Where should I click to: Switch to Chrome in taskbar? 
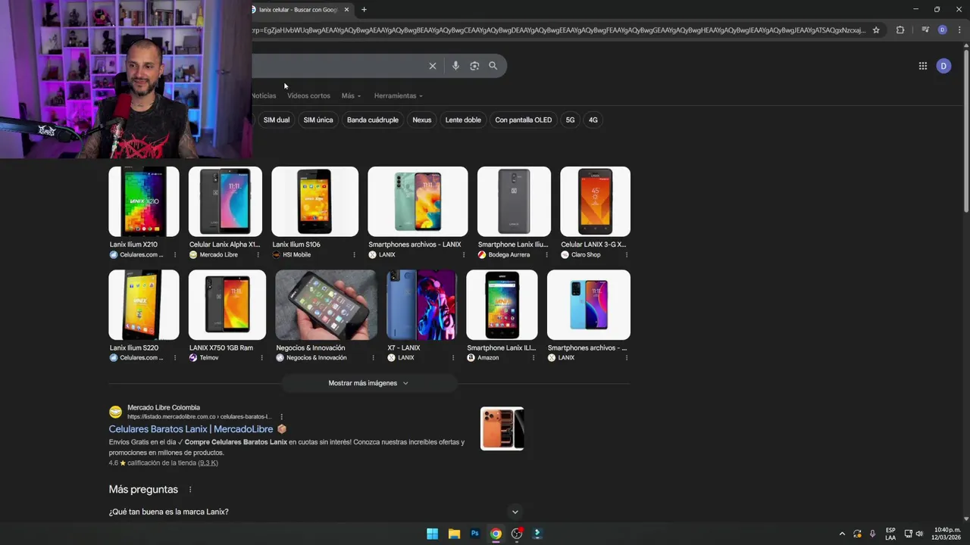(496, 534)
